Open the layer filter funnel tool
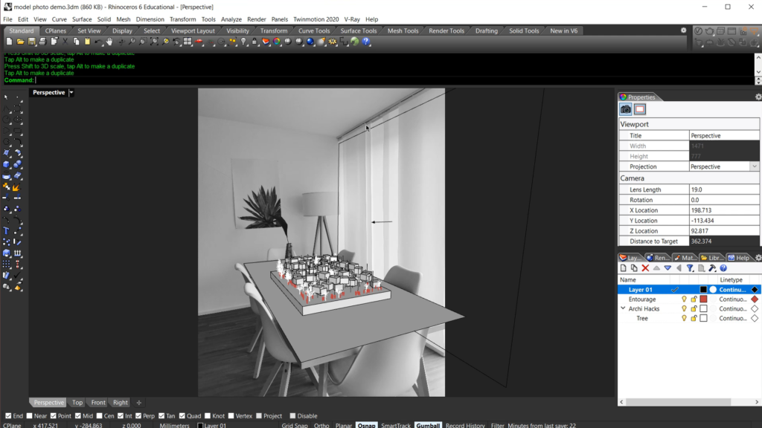This screenshot has width=762, height=428. coord(690,267)
